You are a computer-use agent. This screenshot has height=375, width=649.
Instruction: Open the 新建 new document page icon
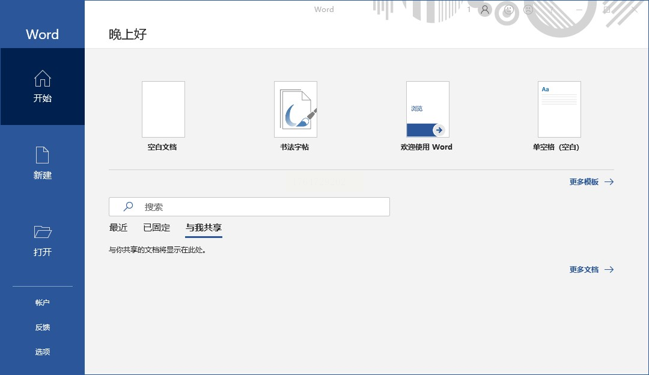click(42, 155)
